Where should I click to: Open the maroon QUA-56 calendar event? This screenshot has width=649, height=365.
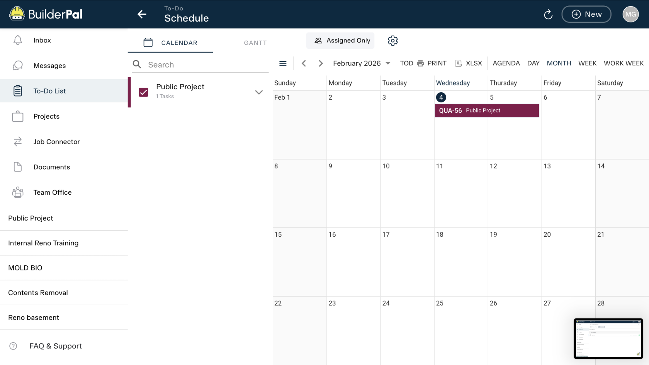point(486,110)
